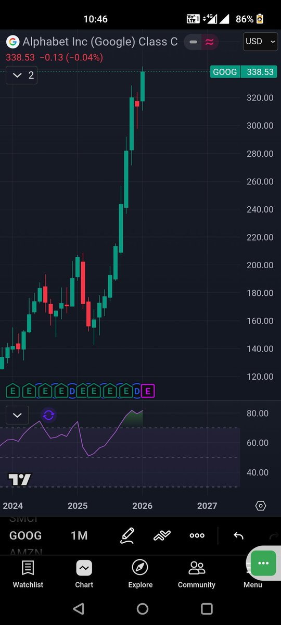Viewport: 281px width, 625px height.
Task: Open the three-dot more options
Action: tap(197, 535)
